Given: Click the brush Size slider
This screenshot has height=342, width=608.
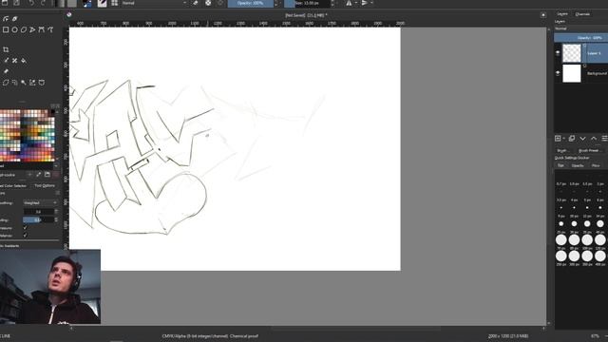Looking at the screenshot, I should [x=307, y=3].
